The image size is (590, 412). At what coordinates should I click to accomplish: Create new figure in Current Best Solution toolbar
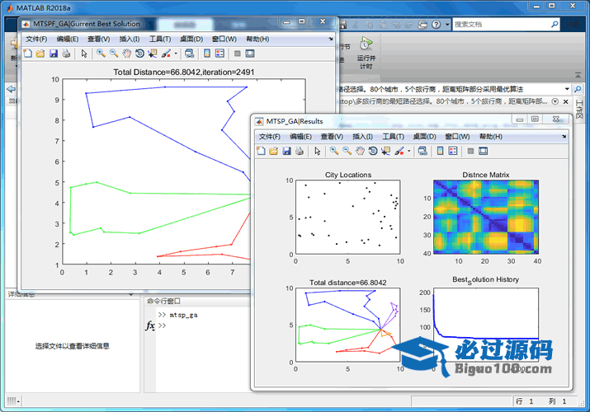[27, 54]
